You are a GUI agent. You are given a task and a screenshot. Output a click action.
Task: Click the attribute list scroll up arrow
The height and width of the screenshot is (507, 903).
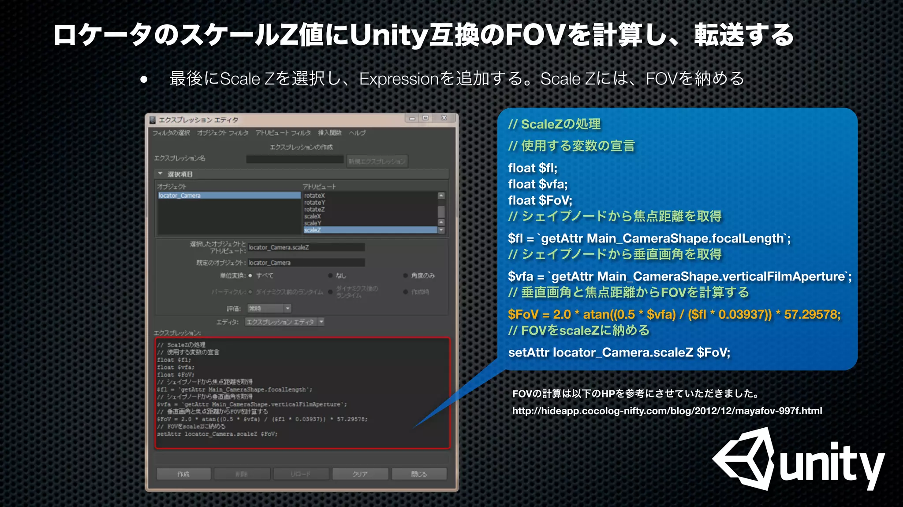point(441,195)
